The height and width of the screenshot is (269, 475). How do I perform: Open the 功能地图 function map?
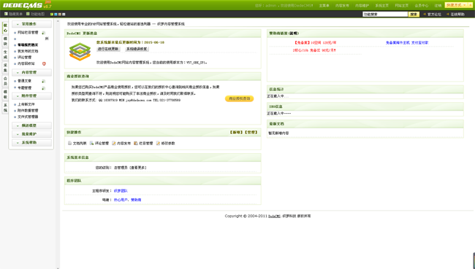pos(36,14)
